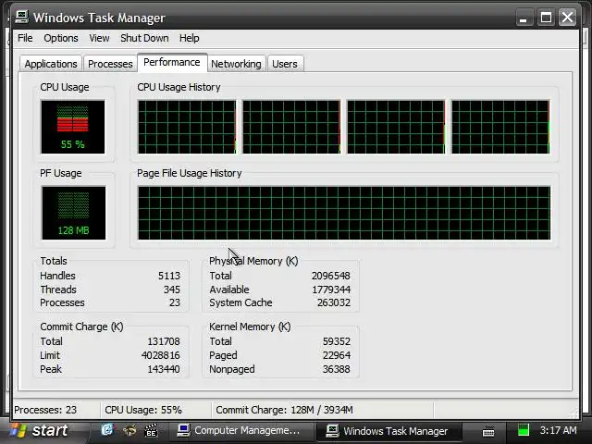The height and width of the screenshot is (444, 592).
Task: Click the Physical Memory (K) heading
Action: pyautogui.click(x=253, y=261)
